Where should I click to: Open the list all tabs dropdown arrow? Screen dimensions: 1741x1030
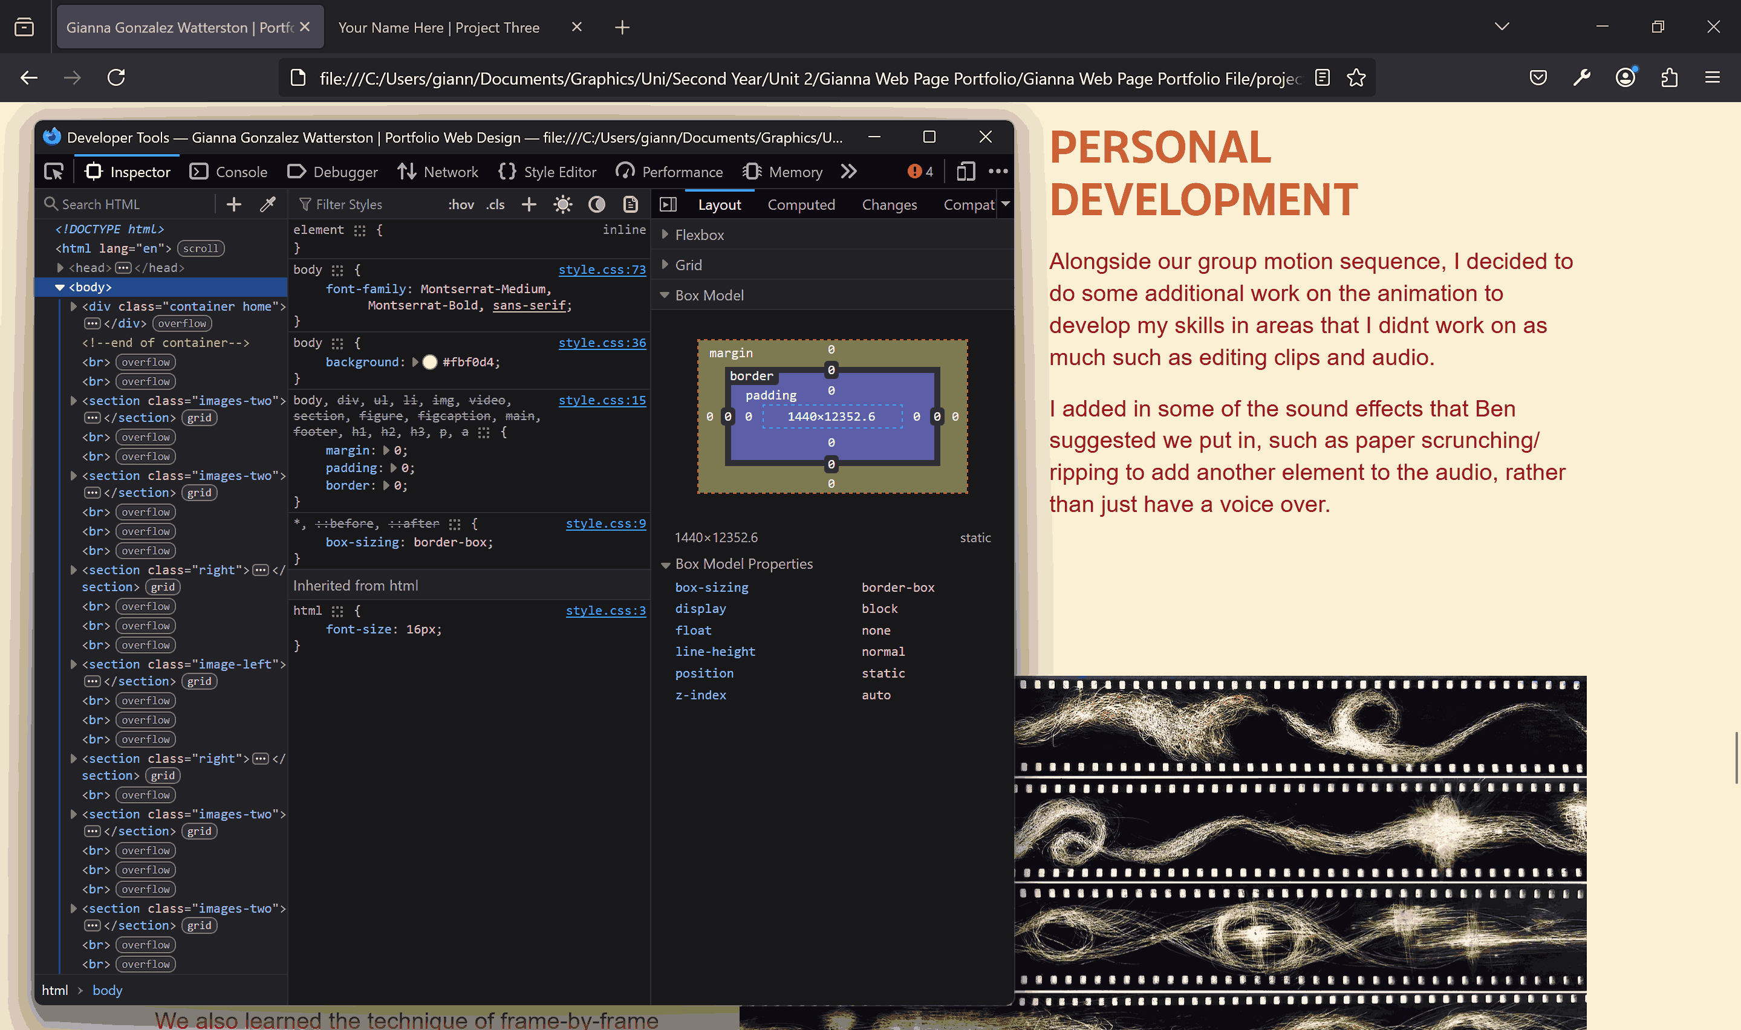(x=1502, y=27)
